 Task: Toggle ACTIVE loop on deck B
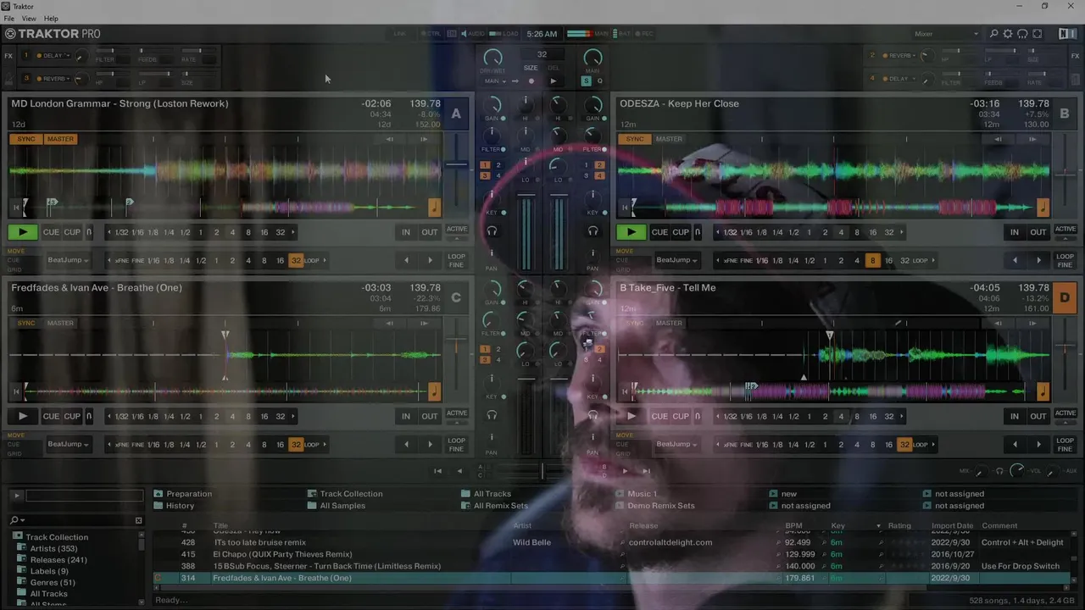point(1066,230)
